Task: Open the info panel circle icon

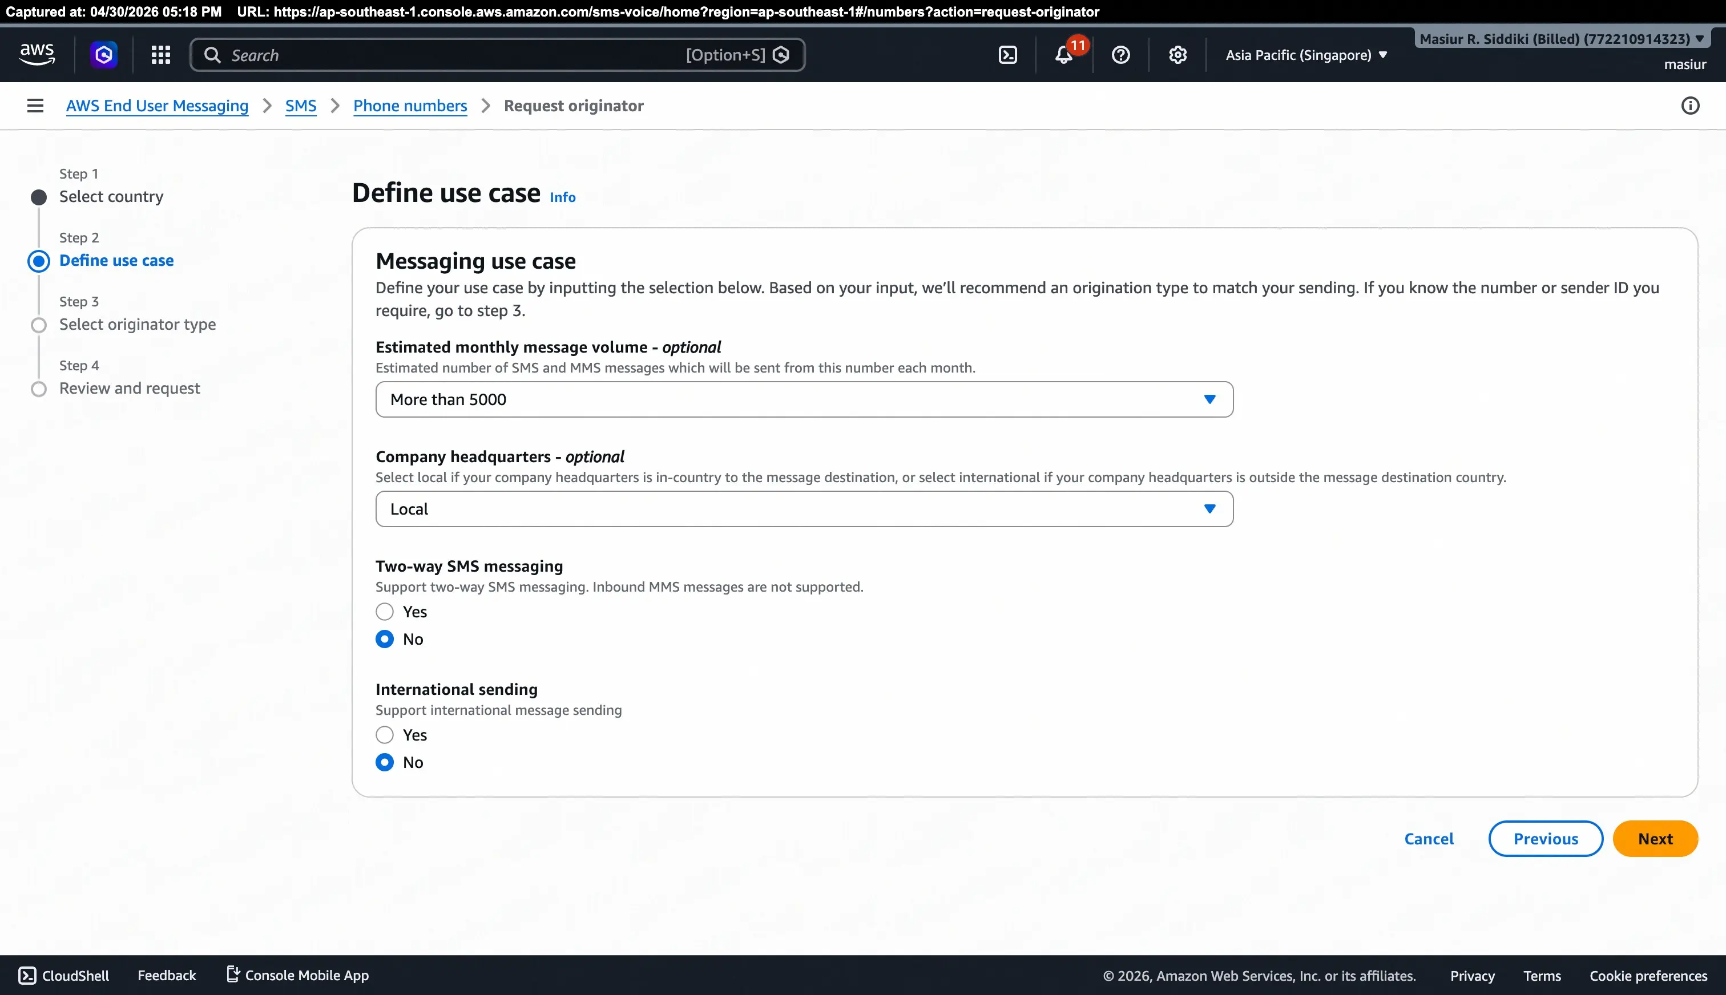Action: 1690,105
